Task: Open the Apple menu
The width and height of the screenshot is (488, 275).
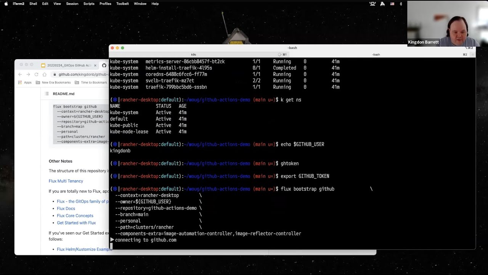Action: 6,3
